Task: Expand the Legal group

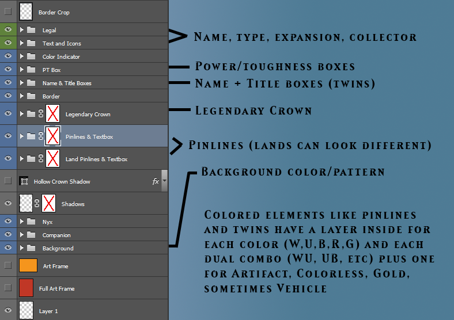Action: point(22,30)
